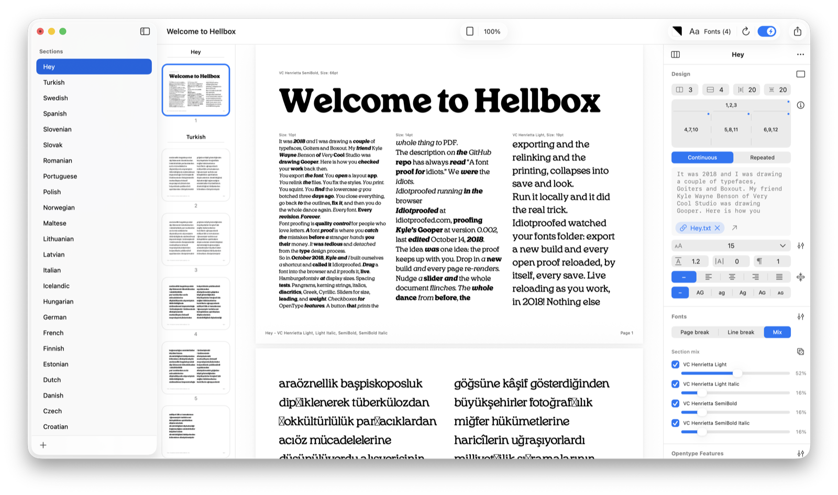Select the Continuous text flow tab
838x495 pixels.
coord(702,157)
